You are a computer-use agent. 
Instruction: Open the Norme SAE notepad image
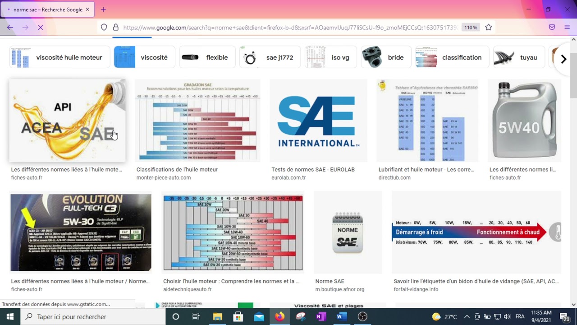coord(348,232)
